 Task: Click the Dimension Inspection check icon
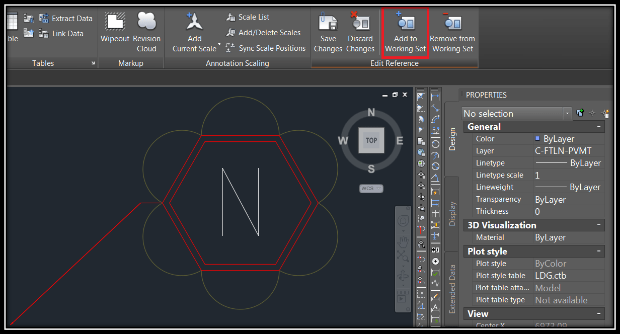click(435, 273)
